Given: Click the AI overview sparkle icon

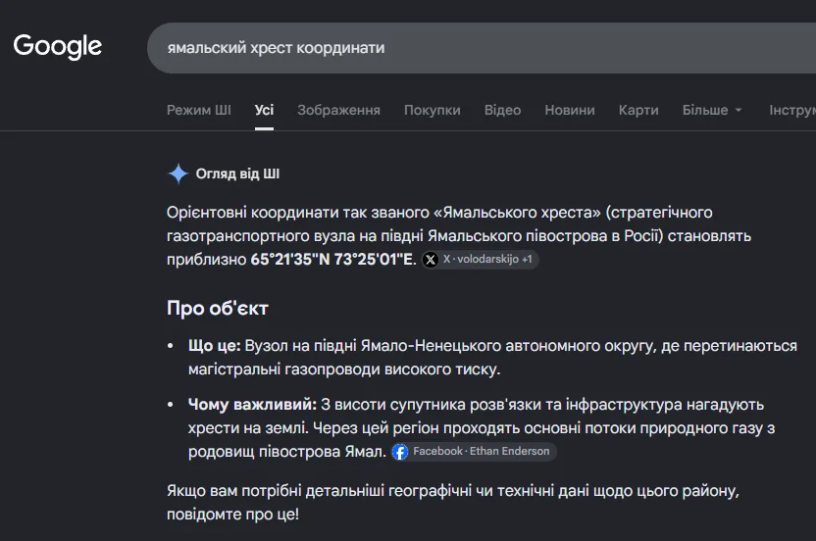Looking at the screenshot, I should point(178,173).
